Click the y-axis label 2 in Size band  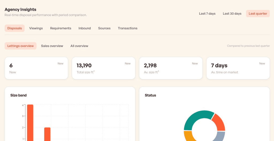click(x=23, y=128)
